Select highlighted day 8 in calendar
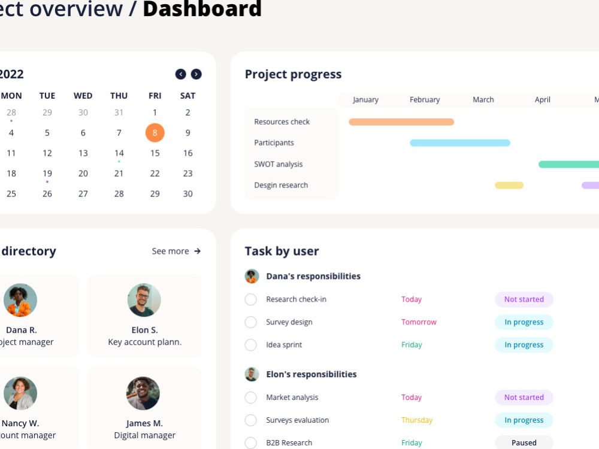The height and width of the screenshot is (449, 599). pos(155,133)
